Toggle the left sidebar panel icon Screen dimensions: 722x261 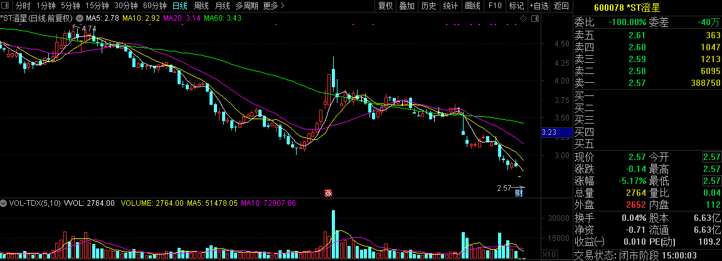tap(6, 6)
